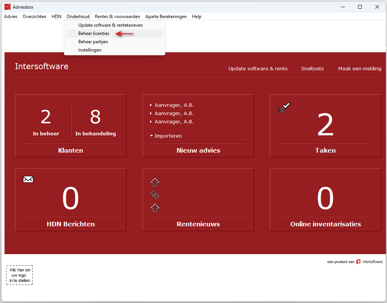This screenshot has width=387, height=303.
Task: Minimize the Adviesbox window
Action: click(x=343, y=7)
